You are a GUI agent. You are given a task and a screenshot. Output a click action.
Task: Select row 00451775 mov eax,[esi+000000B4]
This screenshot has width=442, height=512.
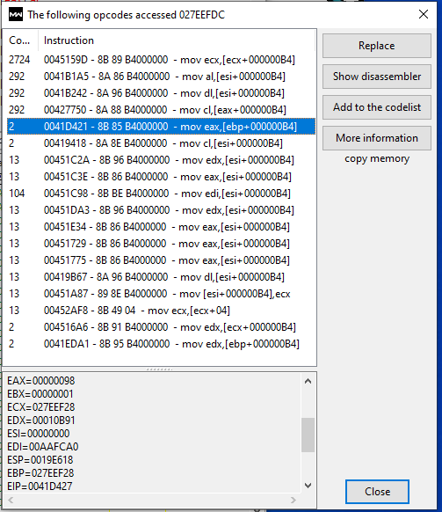161,260
